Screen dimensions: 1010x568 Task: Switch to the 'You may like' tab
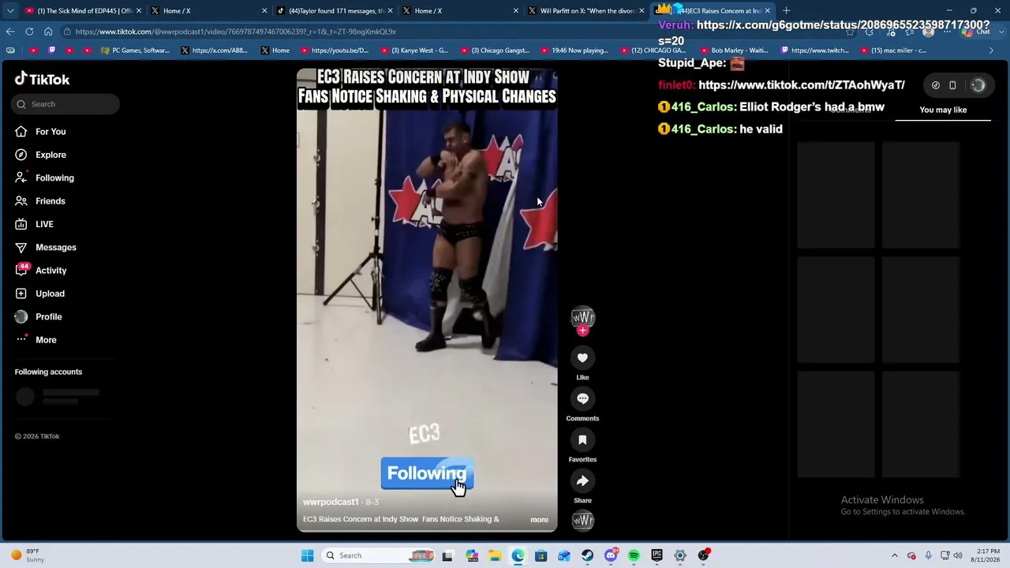pos(943,110)
